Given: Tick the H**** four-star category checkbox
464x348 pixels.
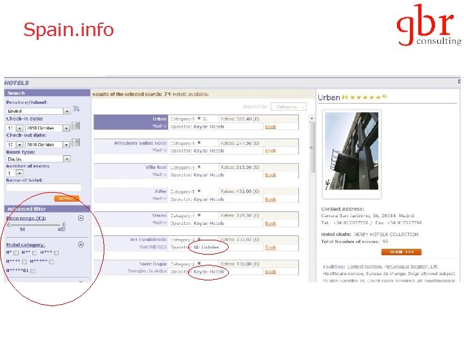Looking at the screenshot, I should pos(24,262).
